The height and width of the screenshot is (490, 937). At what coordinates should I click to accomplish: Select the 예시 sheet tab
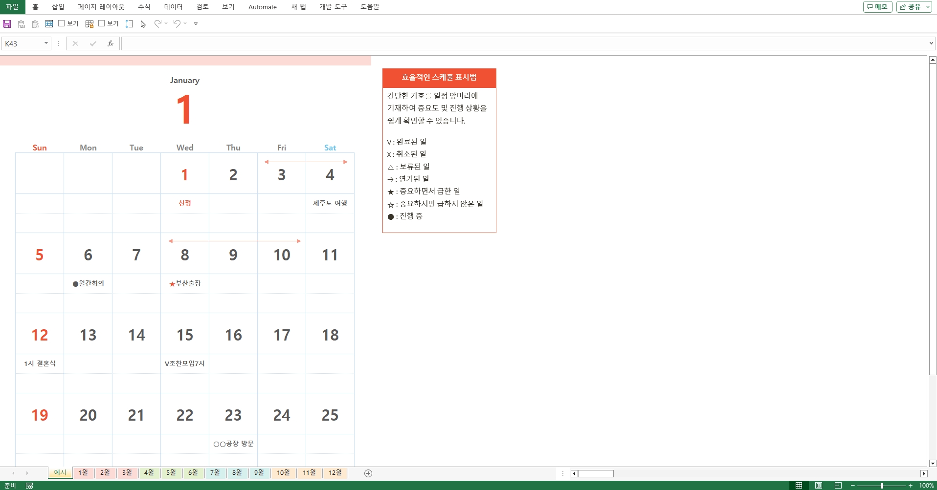[x=60, y=473]
